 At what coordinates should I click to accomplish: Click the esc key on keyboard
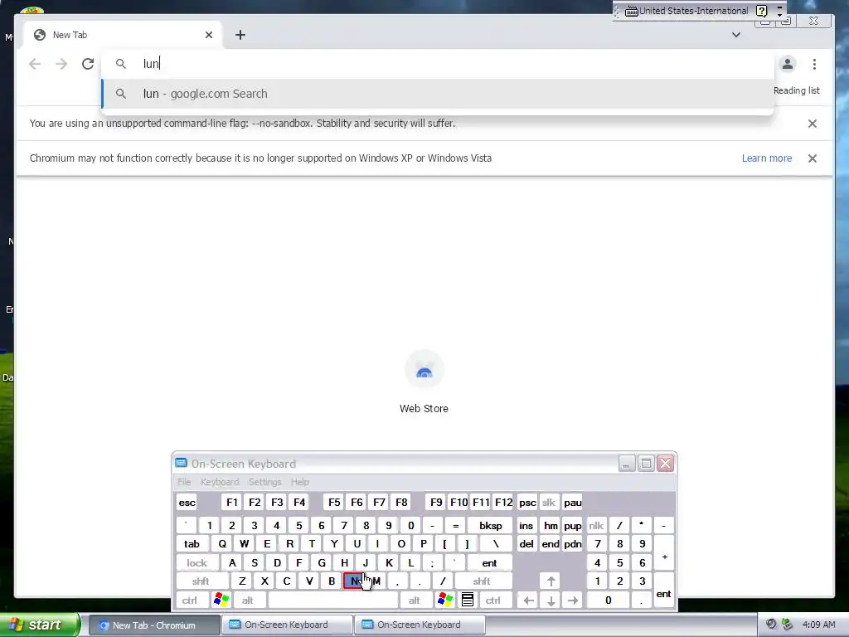(x=187, y=502)
